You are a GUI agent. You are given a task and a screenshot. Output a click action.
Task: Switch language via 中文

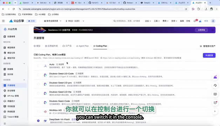point(206,21)
